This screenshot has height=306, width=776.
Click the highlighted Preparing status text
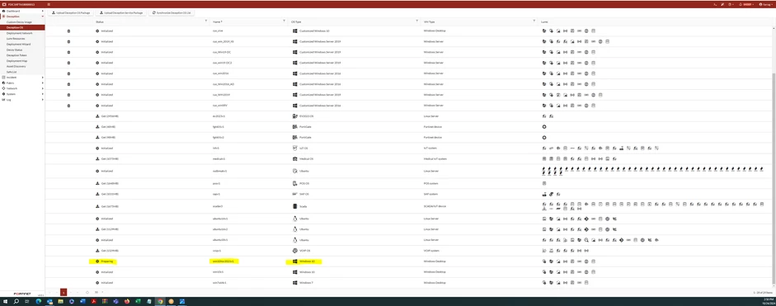107,261
